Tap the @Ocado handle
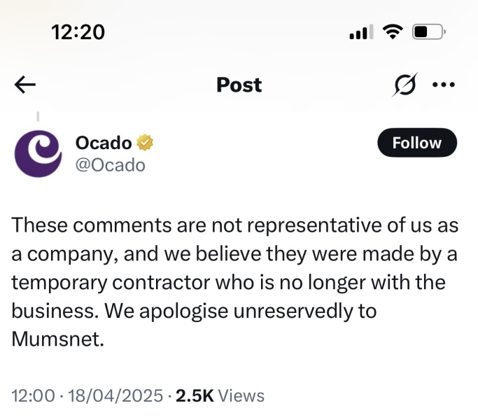 (110, 165)
